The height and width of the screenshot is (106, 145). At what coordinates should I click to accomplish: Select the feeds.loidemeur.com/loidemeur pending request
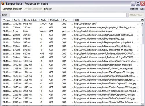tap(71, 31)
